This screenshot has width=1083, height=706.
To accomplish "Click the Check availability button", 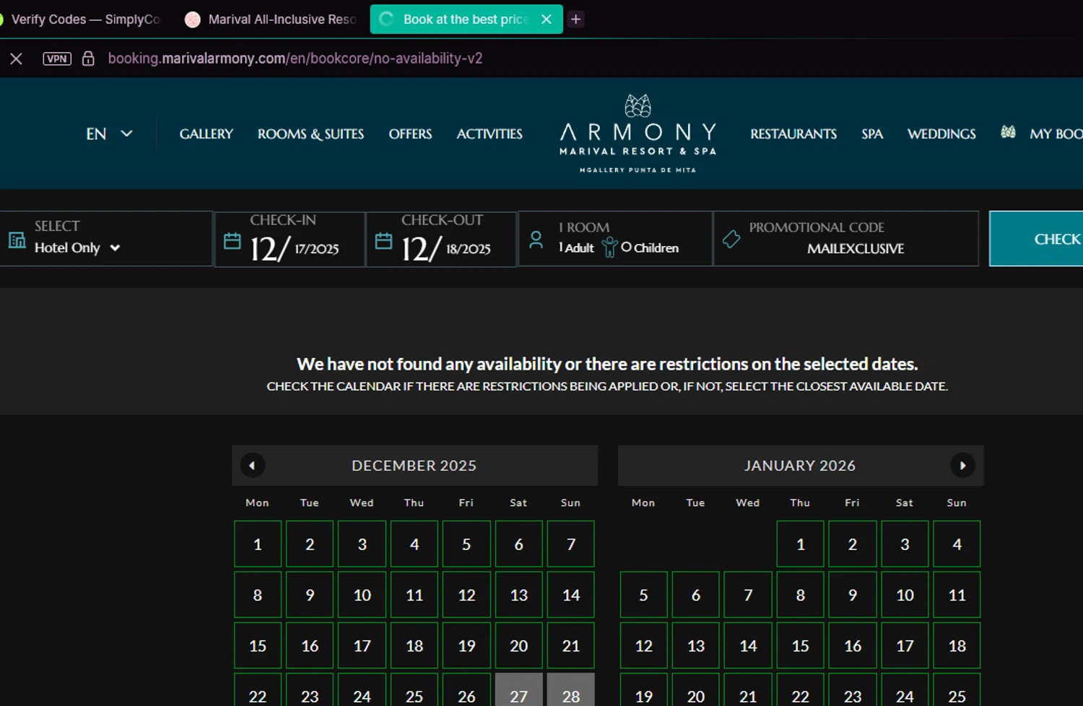I will (1036, 239).
